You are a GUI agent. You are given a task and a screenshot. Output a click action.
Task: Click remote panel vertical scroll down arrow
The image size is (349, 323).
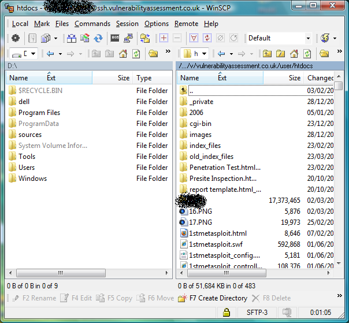pos(339,263)
